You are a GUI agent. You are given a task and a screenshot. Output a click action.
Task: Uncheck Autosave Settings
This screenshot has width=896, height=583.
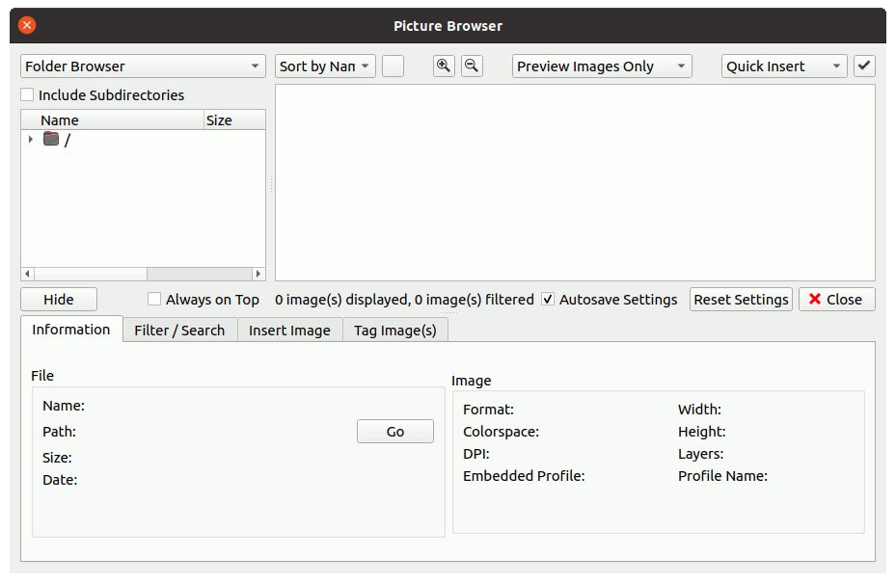[548, 300]
